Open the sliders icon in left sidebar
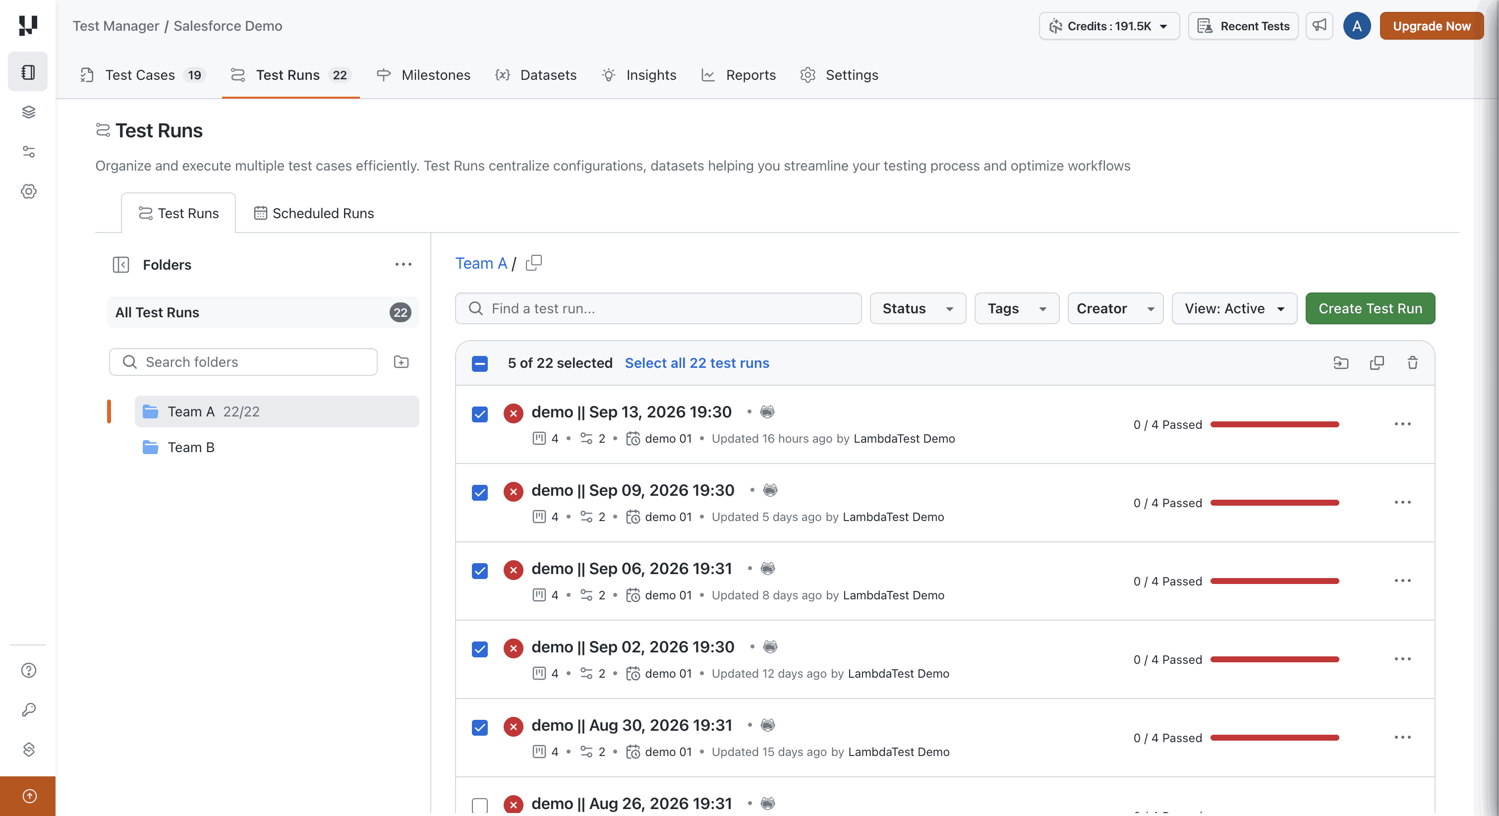1499x816 pixels. tap(29, 152)
